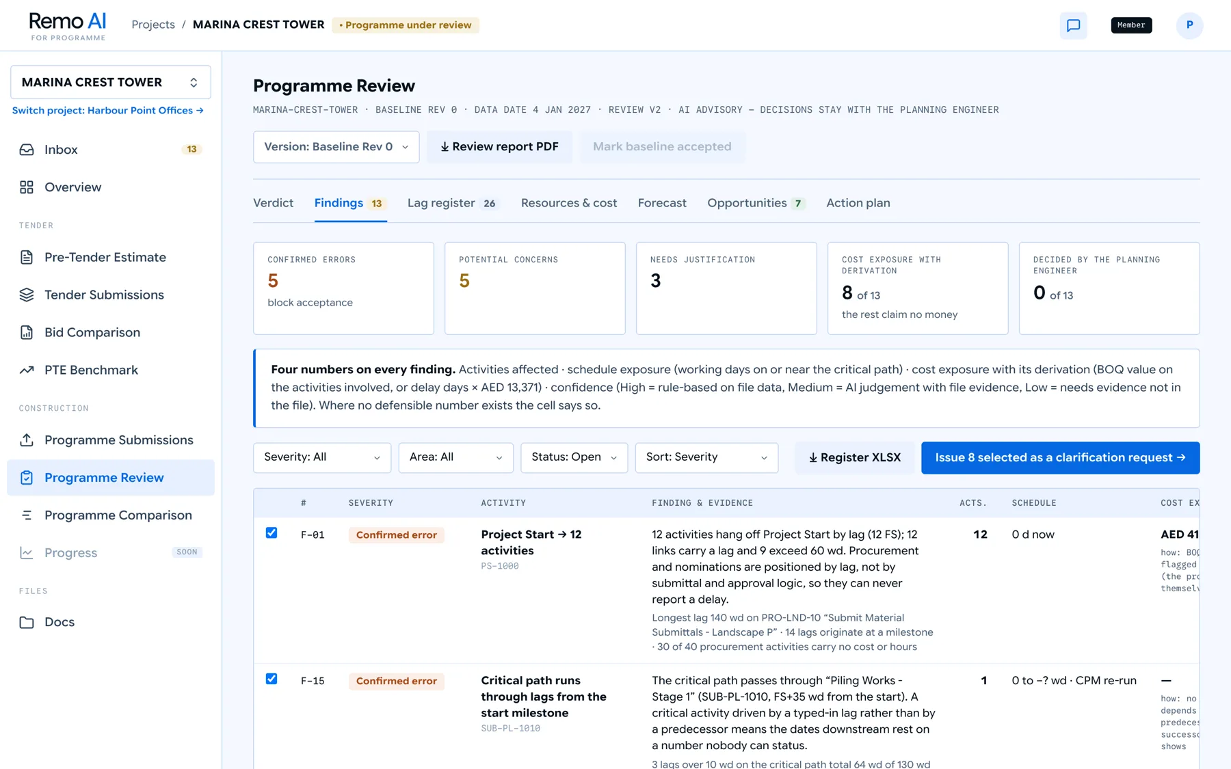Click the PTE Benchmark trend icon
The width and height of the screenshot is (1231, 769).
pyautogui.click(x=27, y=370)
